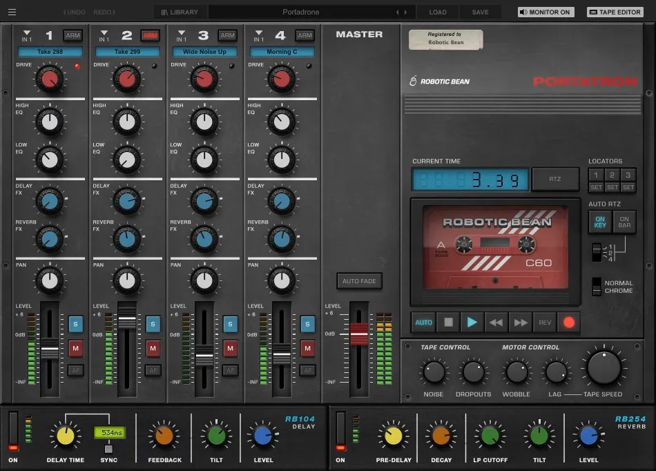The width and height of the screenshot is (656, 471).
Task: Click LOAD in top bar
Action: coord(438,12)
